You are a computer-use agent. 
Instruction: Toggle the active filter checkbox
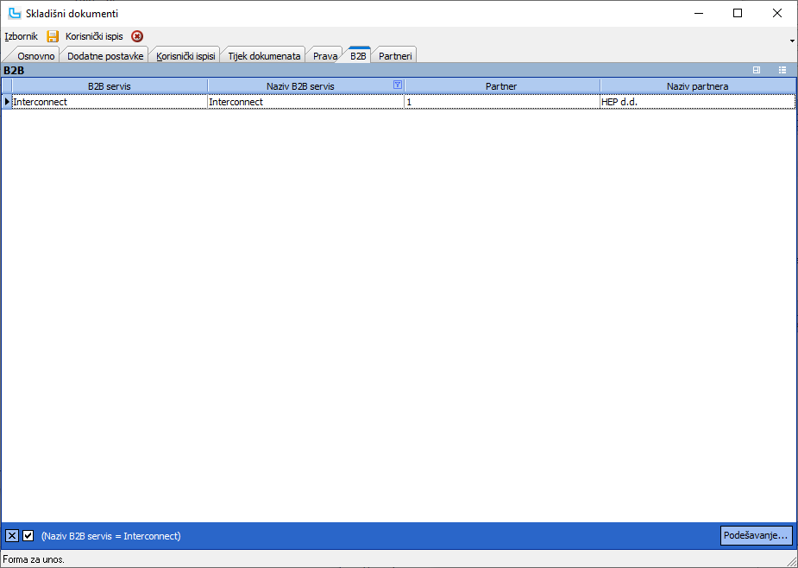click(x=28, y=536)
